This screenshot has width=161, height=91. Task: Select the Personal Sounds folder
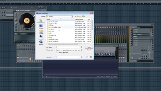(x=53, y=40)
